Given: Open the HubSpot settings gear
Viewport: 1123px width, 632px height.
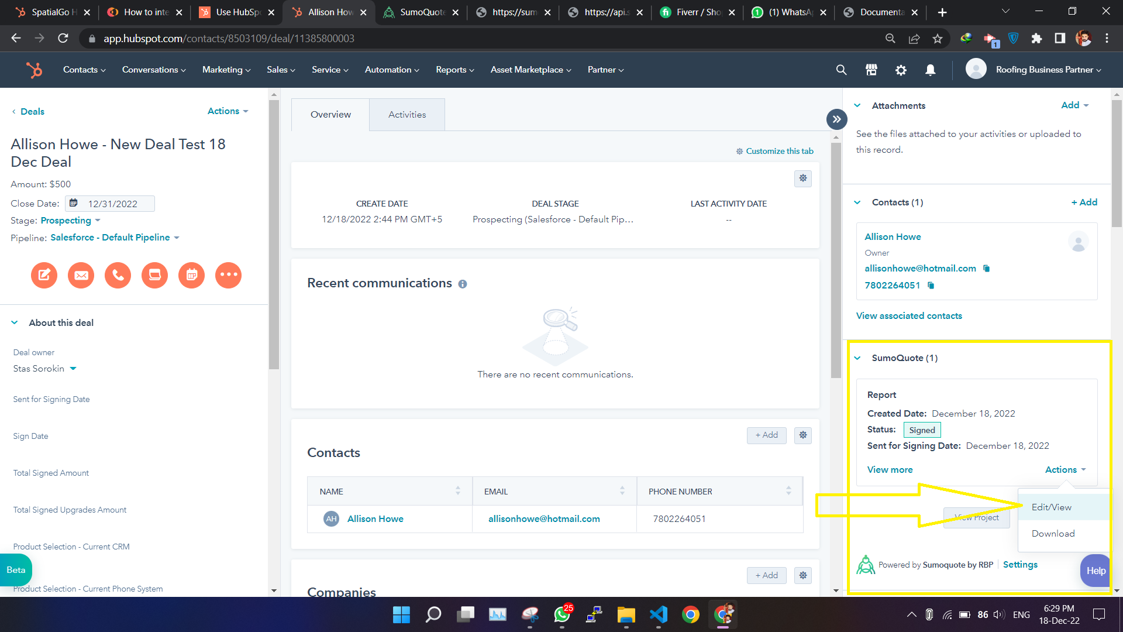Looking at the screenshot, I should coord(901,70).
